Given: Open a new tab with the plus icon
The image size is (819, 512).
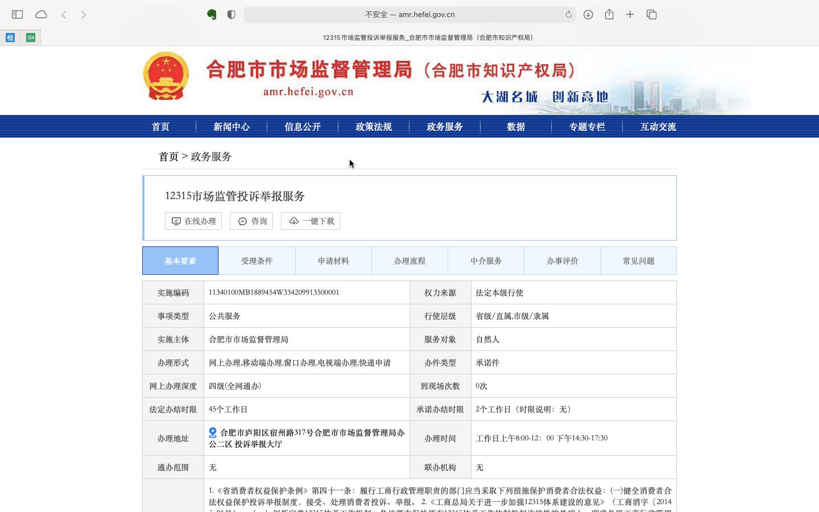Looking at the screenshot, I should [630, 14].
